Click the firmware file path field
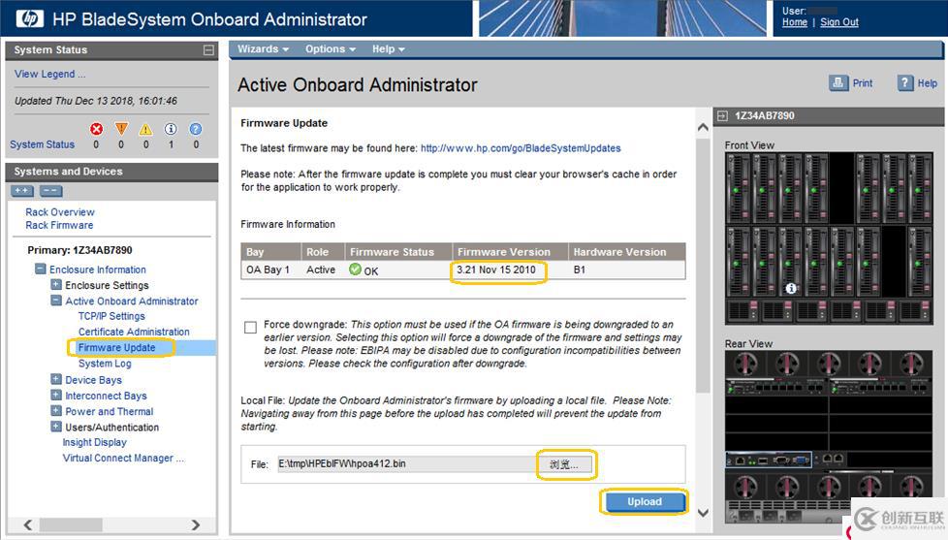Screen dimensions: 948x540 pos(406,463)
